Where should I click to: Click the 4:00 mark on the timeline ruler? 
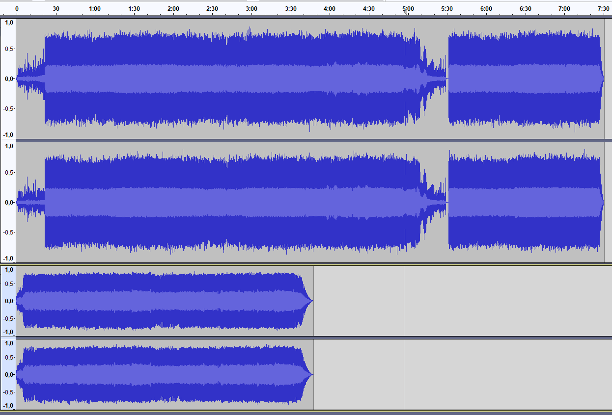click(x=330, y=9)
